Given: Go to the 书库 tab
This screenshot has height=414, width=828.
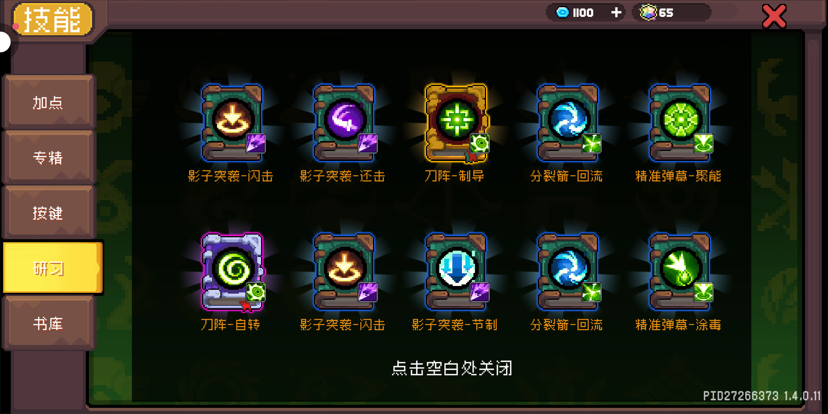Looking at the screenshot, I should [48, 323].
